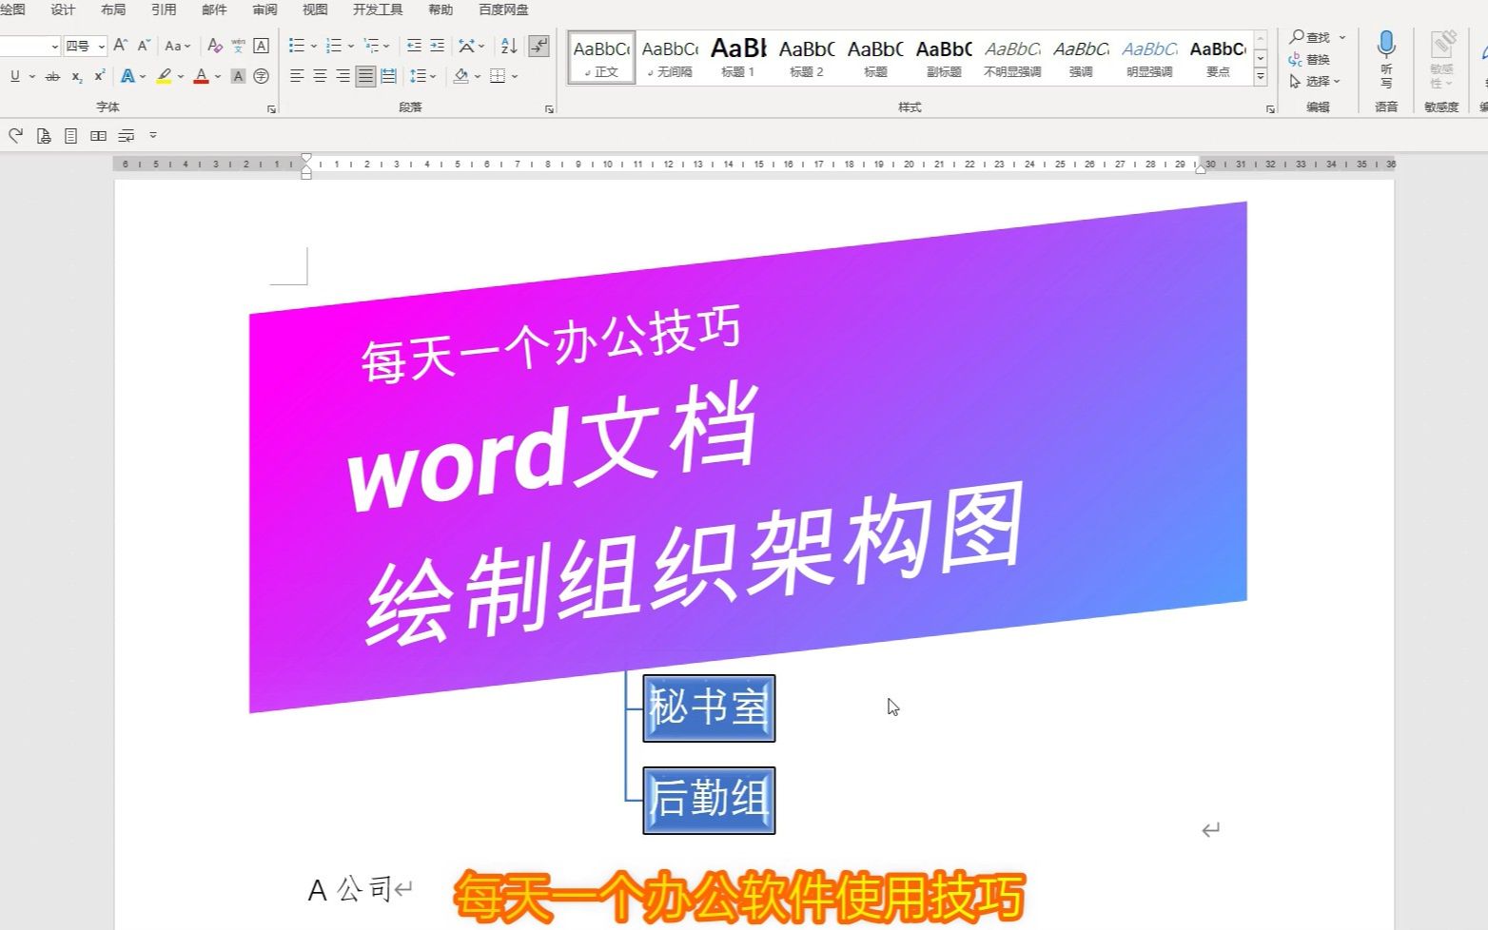The height and width of the screenshot is (930, 1488).
Task: Click print preview icon in quick access bar
Action: coord(43,136)
